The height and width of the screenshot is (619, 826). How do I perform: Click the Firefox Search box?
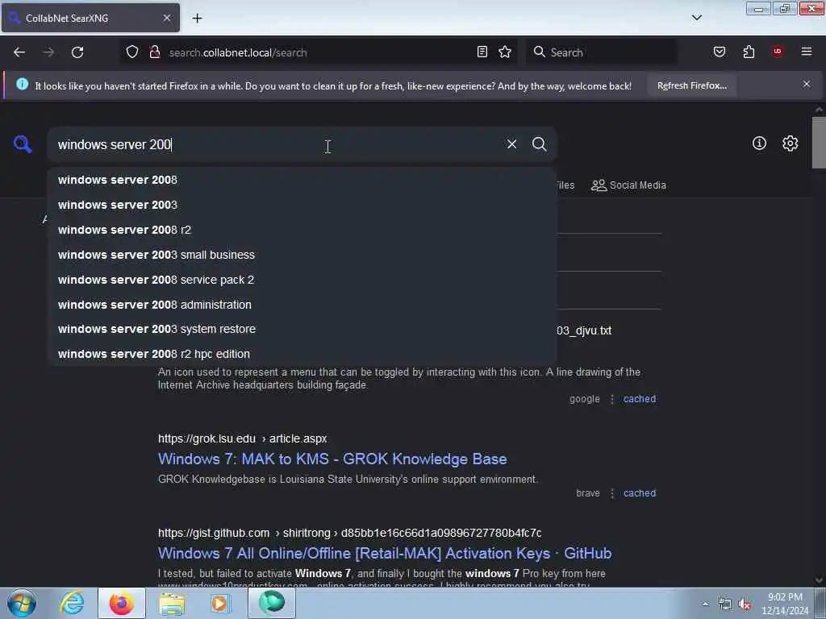pos(602,52)
